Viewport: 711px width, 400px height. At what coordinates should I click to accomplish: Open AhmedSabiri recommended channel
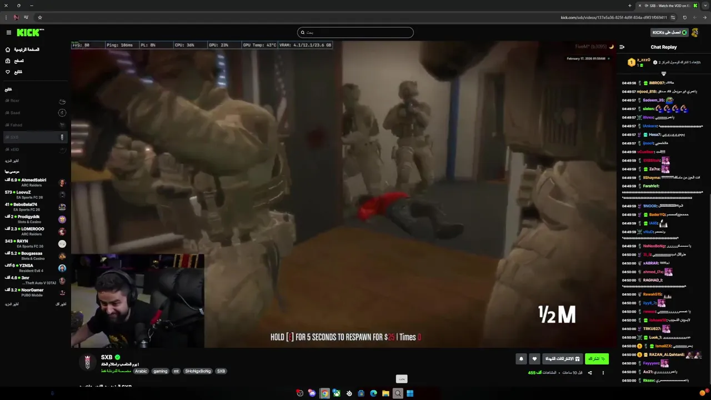click(34, 182)
